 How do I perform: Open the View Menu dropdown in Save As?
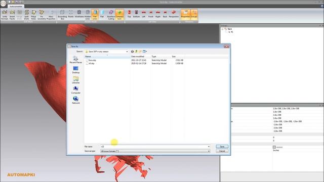coord(145,52)
